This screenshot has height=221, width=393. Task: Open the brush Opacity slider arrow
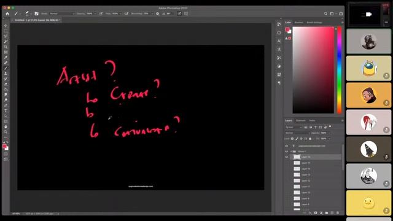pos(95,14)
